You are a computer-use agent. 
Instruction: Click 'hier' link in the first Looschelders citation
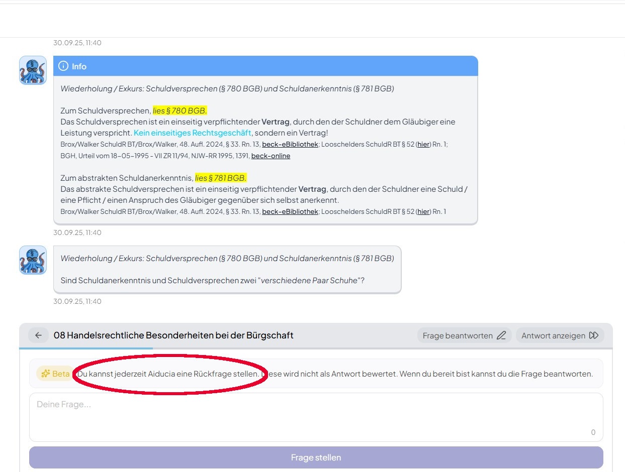pyautogui.click(x=423, y=144)
